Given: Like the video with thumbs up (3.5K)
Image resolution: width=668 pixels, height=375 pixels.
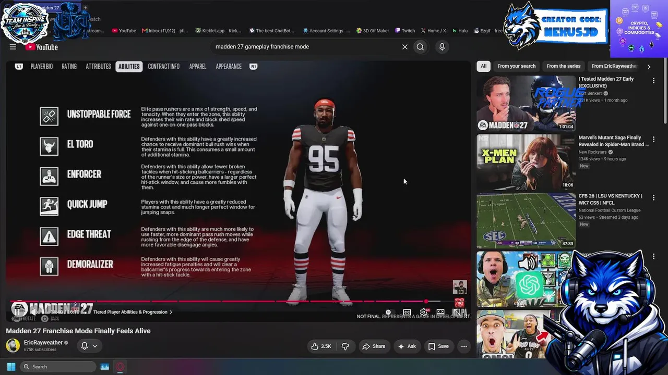Looking at the screenshot, I should click(x=321, y=346).
